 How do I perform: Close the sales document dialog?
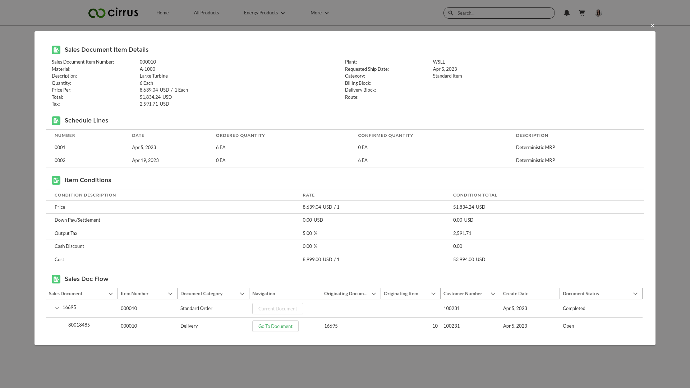(653, 26)
